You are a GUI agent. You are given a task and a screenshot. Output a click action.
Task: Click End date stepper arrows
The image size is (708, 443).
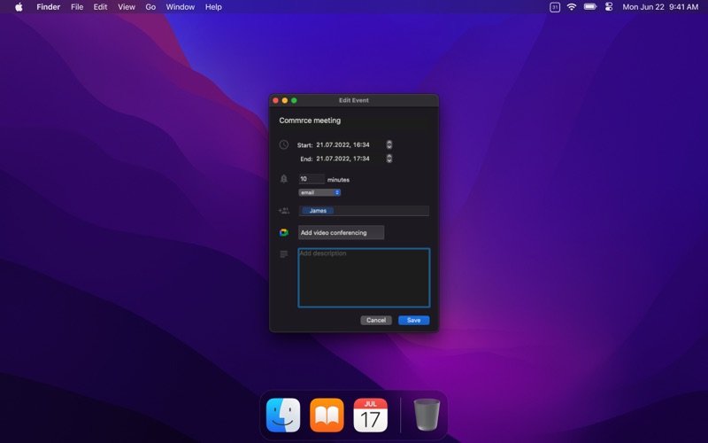389,159
